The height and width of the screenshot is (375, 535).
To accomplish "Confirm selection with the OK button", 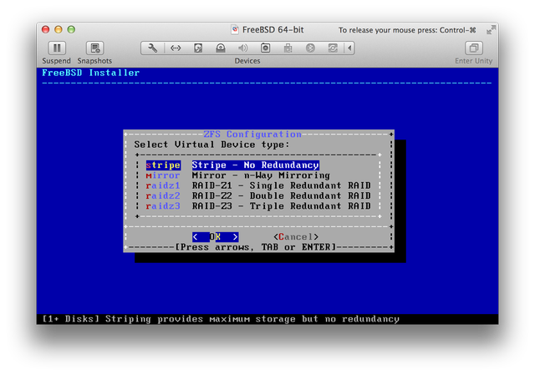I will pos(216,237).
